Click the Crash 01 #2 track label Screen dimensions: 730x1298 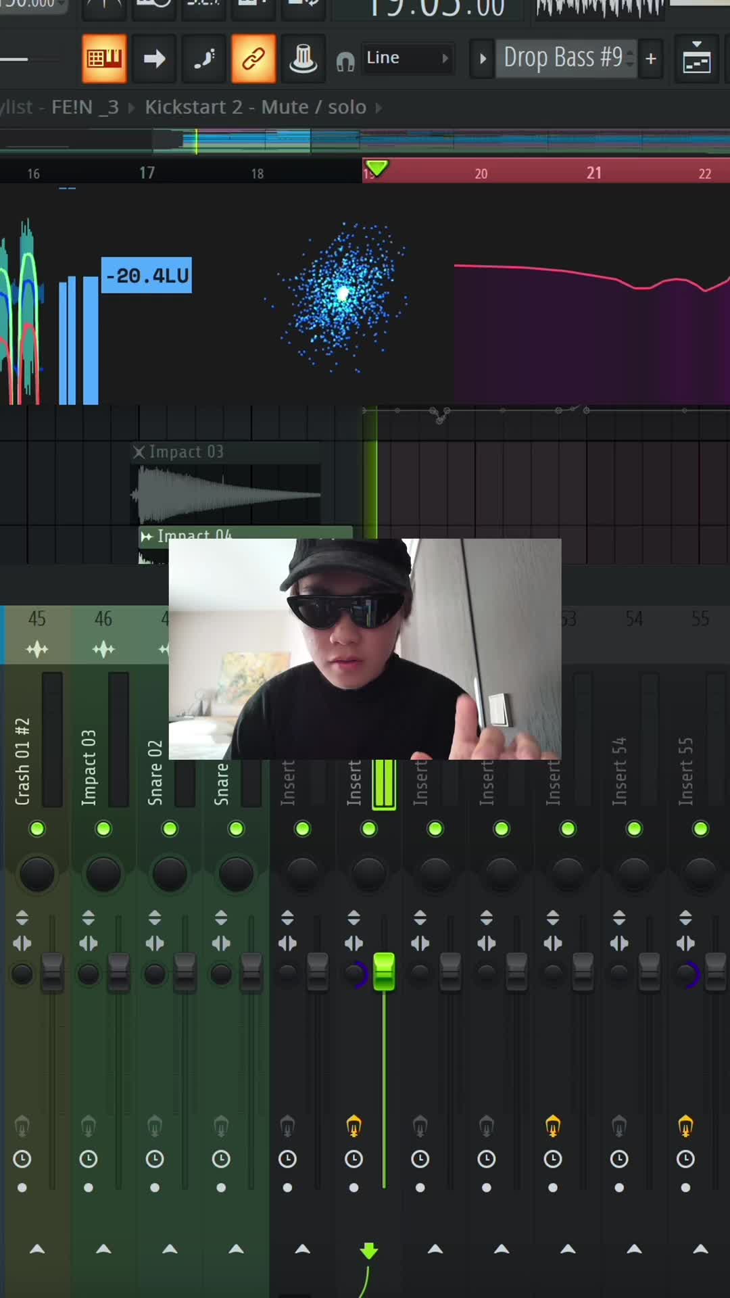tap(22, 761)
